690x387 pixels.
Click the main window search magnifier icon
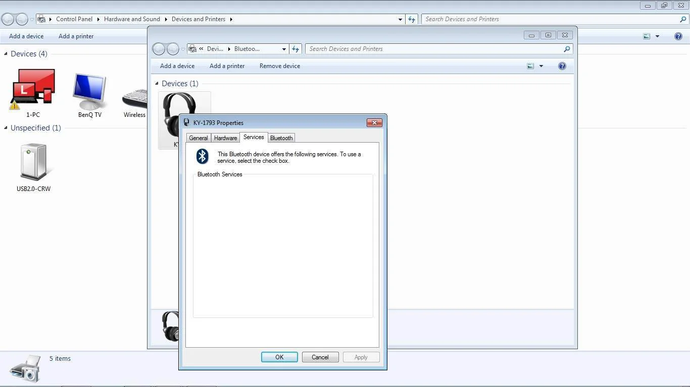pyautogui.click(x=683, y=19)
